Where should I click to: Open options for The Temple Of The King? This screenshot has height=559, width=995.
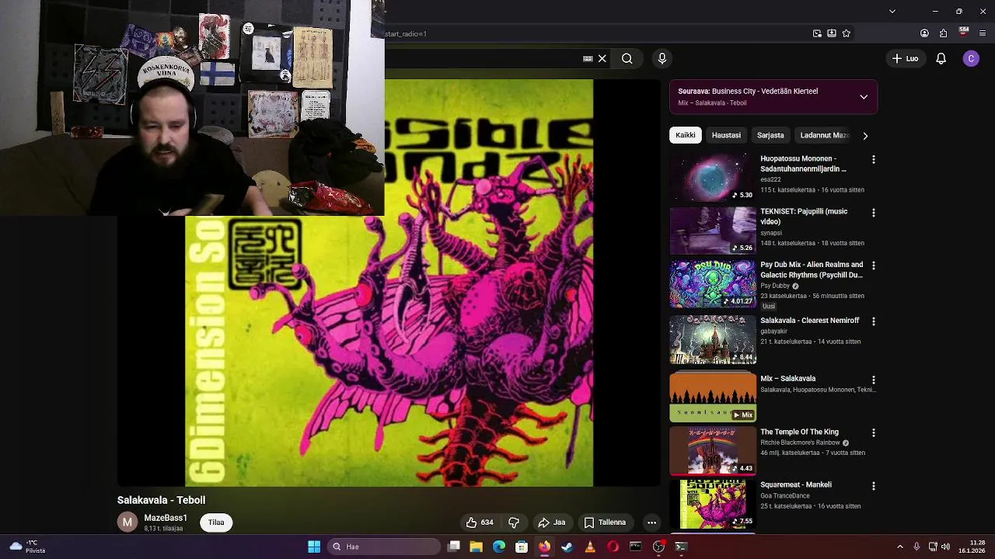[x=873, y=432]
